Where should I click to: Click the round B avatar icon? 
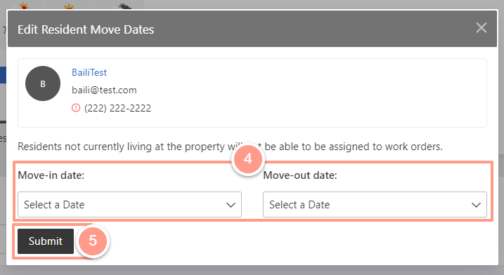point(43,83)
